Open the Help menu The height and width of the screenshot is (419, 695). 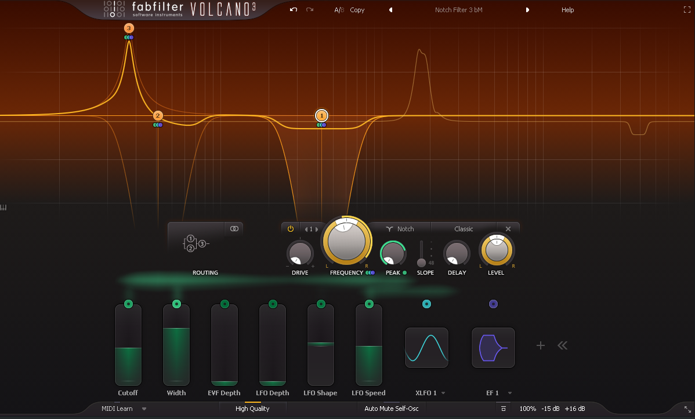click(x=568, y=10)
